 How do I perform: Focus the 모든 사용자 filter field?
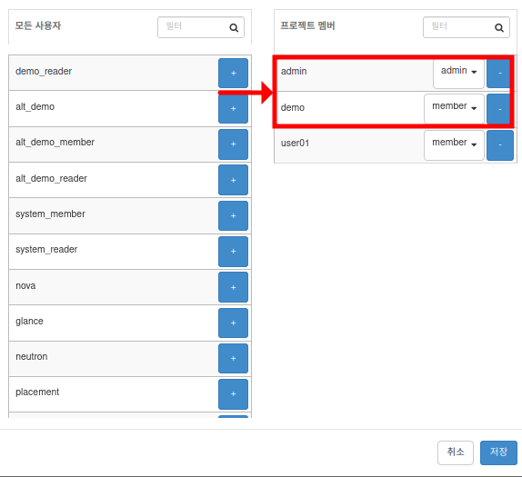point(201,27)
